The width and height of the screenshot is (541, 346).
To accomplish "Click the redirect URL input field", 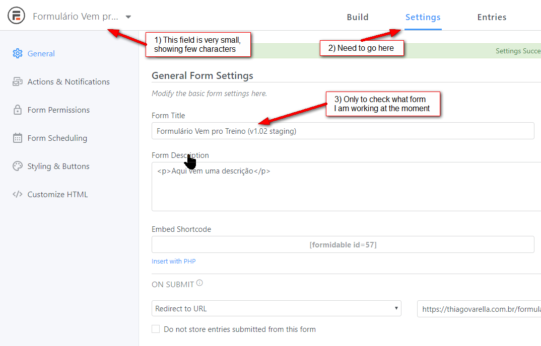I will point(479,309).
